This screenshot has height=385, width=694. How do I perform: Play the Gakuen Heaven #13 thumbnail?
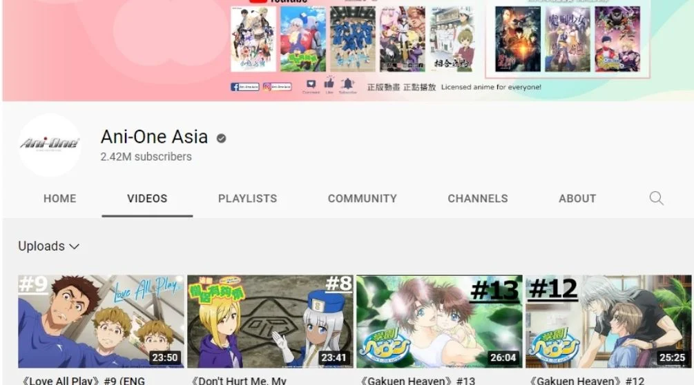[x=439, y=322]
